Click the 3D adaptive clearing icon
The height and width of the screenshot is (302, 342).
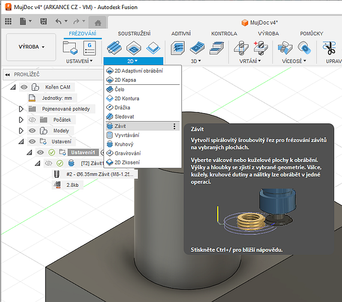point(179,47)
